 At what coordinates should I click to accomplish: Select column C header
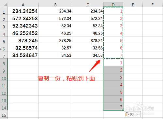point(88,5)
